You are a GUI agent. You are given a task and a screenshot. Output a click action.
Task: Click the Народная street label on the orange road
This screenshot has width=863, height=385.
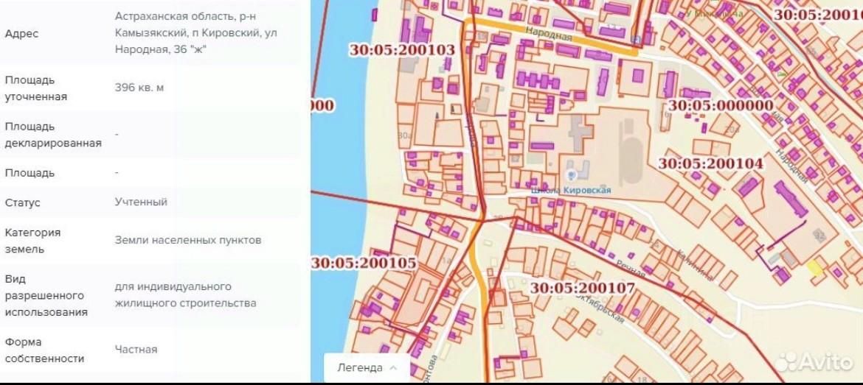coord(549,35)
